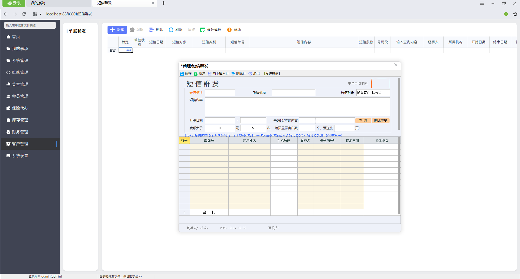Click the 短信内容 text area

point(297,107)
